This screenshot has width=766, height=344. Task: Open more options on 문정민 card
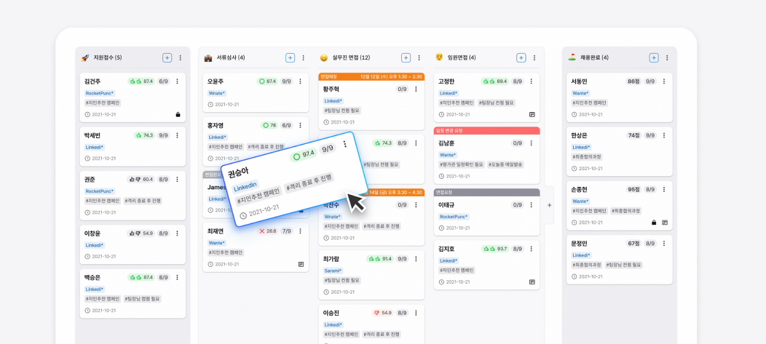(x=664, y=244)
